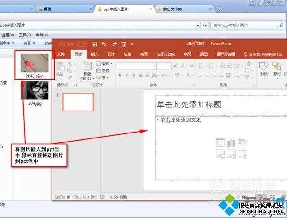Screen dimensions: 287x218
Task: Cut selection with the scissors icon
Action: click(70, 64)
